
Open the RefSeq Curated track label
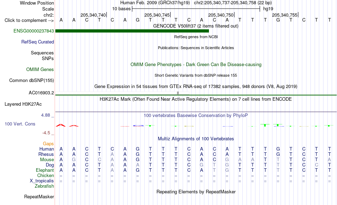pos(37,42)
